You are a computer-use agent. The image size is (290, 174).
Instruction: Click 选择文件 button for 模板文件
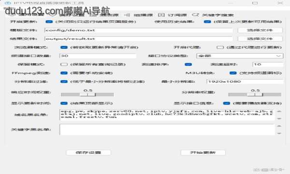[x=260, y=30]
